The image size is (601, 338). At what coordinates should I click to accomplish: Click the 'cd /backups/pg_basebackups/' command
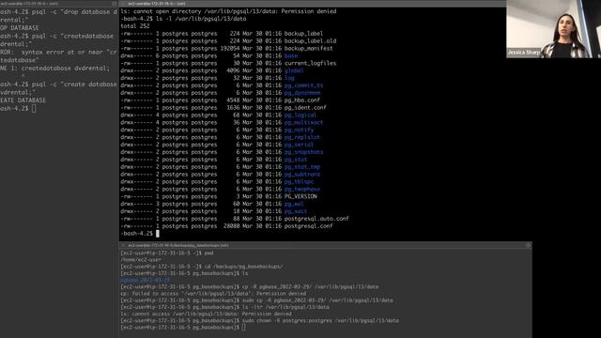point(244,267)
